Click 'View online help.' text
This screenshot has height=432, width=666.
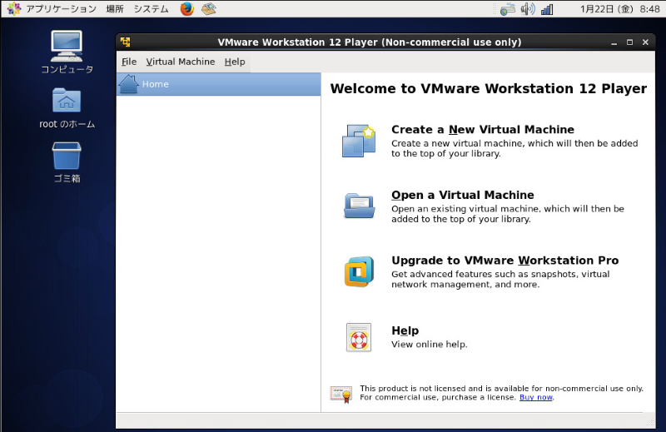[429, 345]
